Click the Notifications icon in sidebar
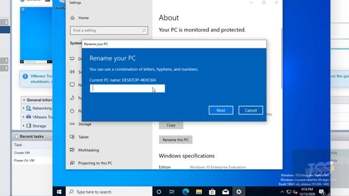 tap(72, 85)
